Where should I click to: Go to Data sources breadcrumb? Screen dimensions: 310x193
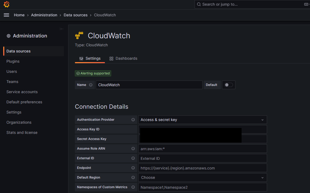(x=75, y=15)
